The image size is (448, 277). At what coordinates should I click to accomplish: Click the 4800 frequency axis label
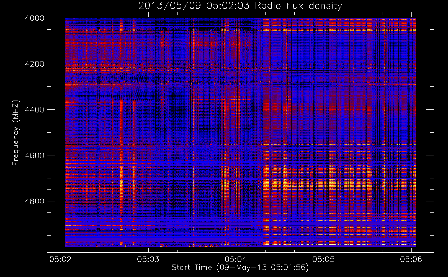[35, 201]
